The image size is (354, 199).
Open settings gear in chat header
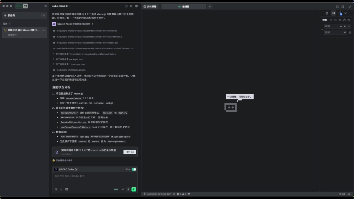pos(131,6)
